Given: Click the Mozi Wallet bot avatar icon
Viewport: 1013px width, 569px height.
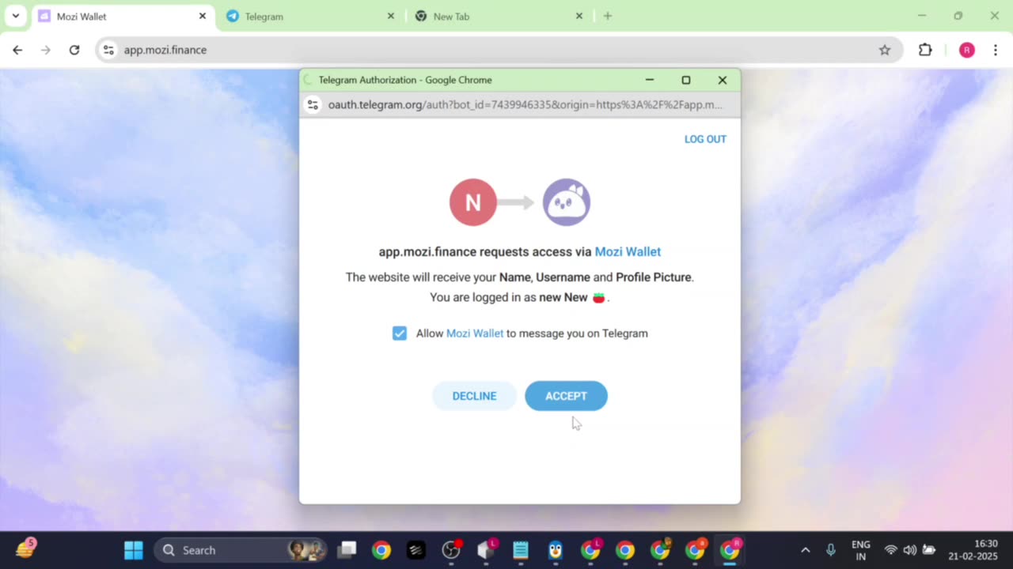Looking at the screenshot, I should [567, 202].
